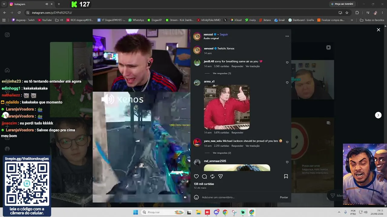Translate yaru_nee_solu's comment via Ver tradução

(253, 146)
